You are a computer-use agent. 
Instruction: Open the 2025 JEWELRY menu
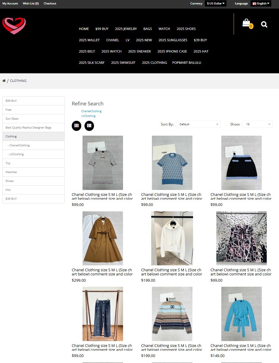[126, 29]
